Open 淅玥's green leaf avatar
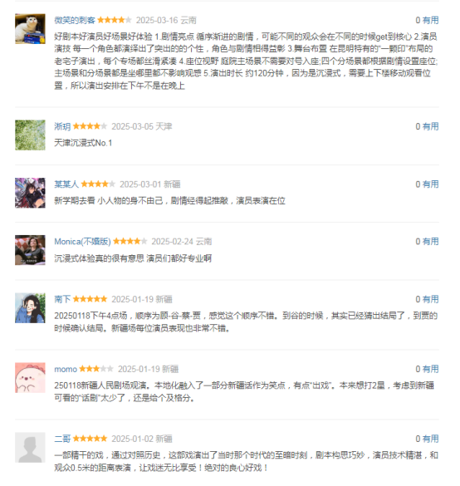The width and height of the screenshot is (460, 486). pyautogui.click(x=30, y=135)
